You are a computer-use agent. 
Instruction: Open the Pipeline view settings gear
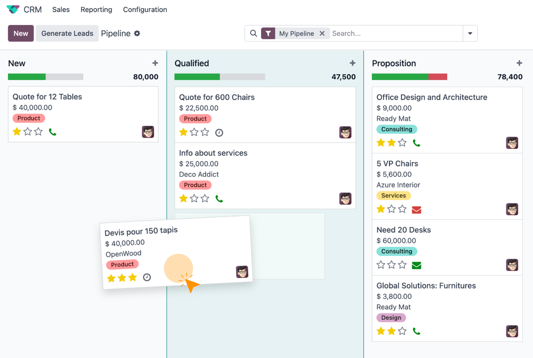137,33
